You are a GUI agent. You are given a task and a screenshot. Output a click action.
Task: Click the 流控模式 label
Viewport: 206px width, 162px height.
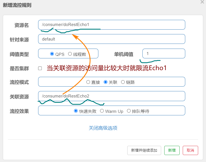click(19, 82)
